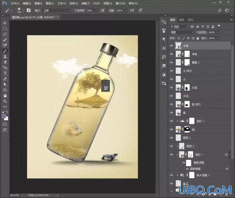Open the Edit Toolbar three-dots button
The width and height of the screenshot is (235, 198).
pyautogui.click(x=5, y=107)
